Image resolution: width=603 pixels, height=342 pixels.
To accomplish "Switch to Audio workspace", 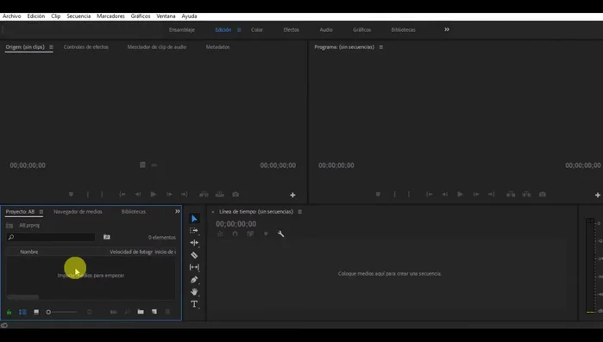I will (x=326, y=29).
